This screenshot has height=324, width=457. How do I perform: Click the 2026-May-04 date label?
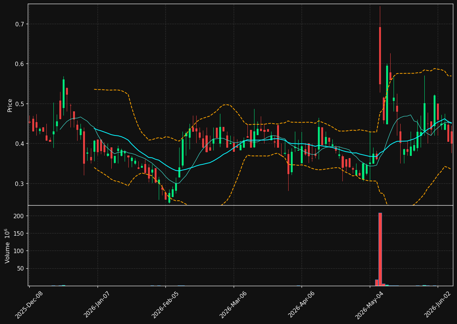(369, 305)
